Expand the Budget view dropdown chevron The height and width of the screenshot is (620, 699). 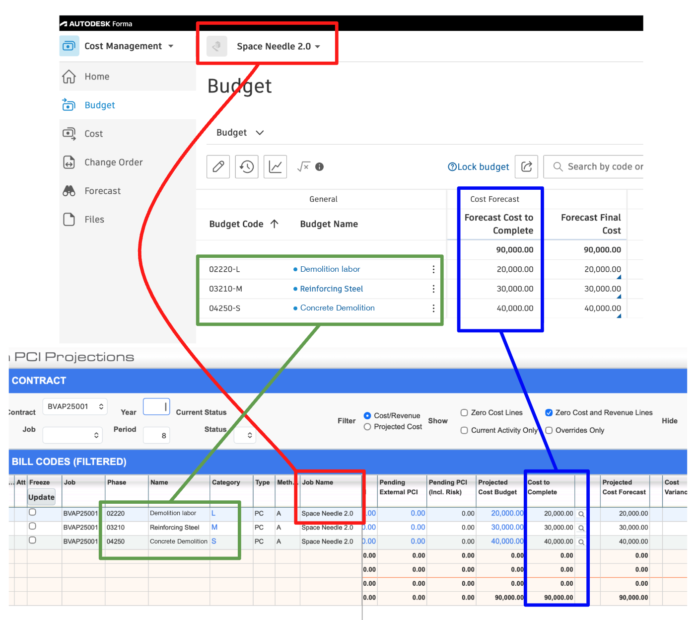(260, 133)
